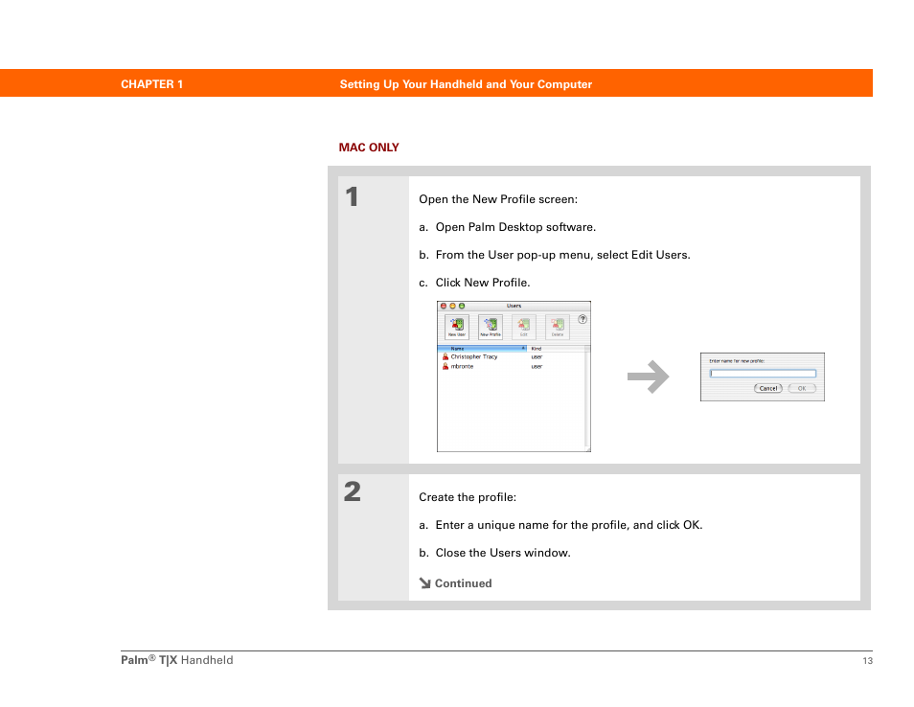Click Cancel in the new profile dialog
This screenshot has width=914, height=707.
click(768, 388)
